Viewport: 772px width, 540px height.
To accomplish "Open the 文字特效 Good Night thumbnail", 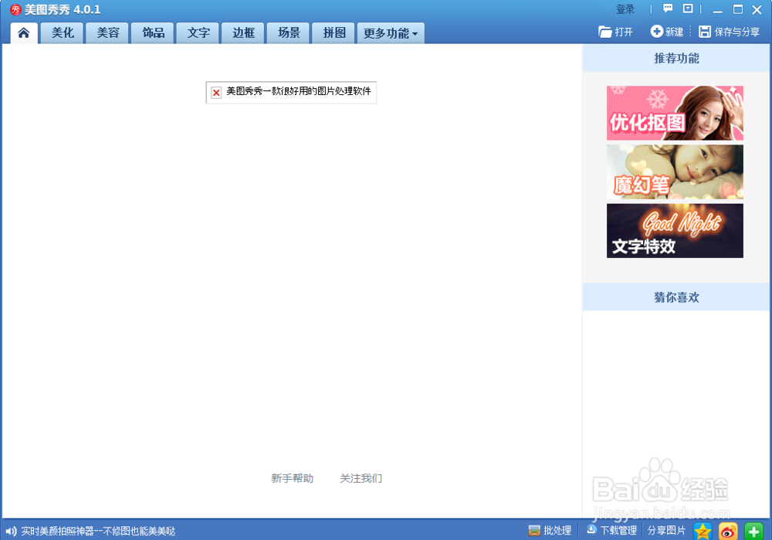I will 675,230.
